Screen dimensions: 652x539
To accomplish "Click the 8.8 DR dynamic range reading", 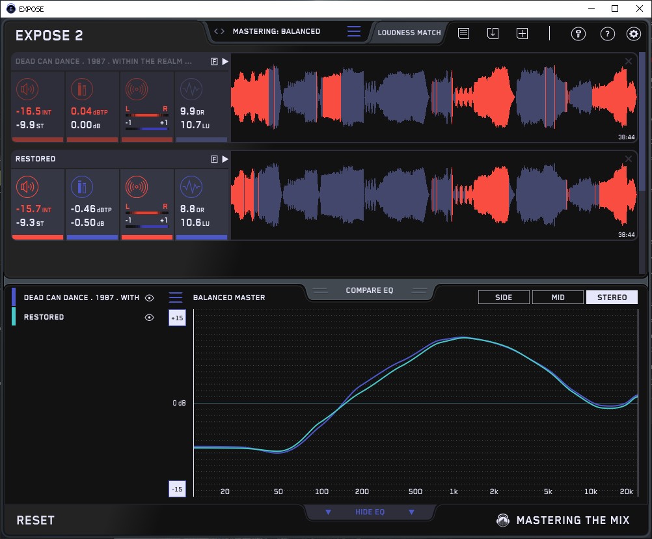I will tap(192, 209).
